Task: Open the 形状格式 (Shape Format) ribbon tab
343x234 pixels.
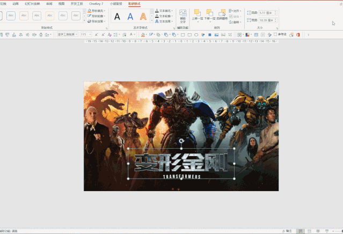Action: click(134, 3)
